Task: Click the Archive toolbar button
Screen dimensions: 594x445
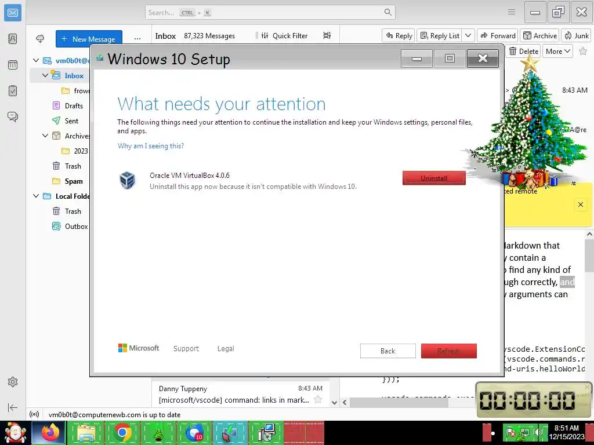Action: (x=540, y=35)
